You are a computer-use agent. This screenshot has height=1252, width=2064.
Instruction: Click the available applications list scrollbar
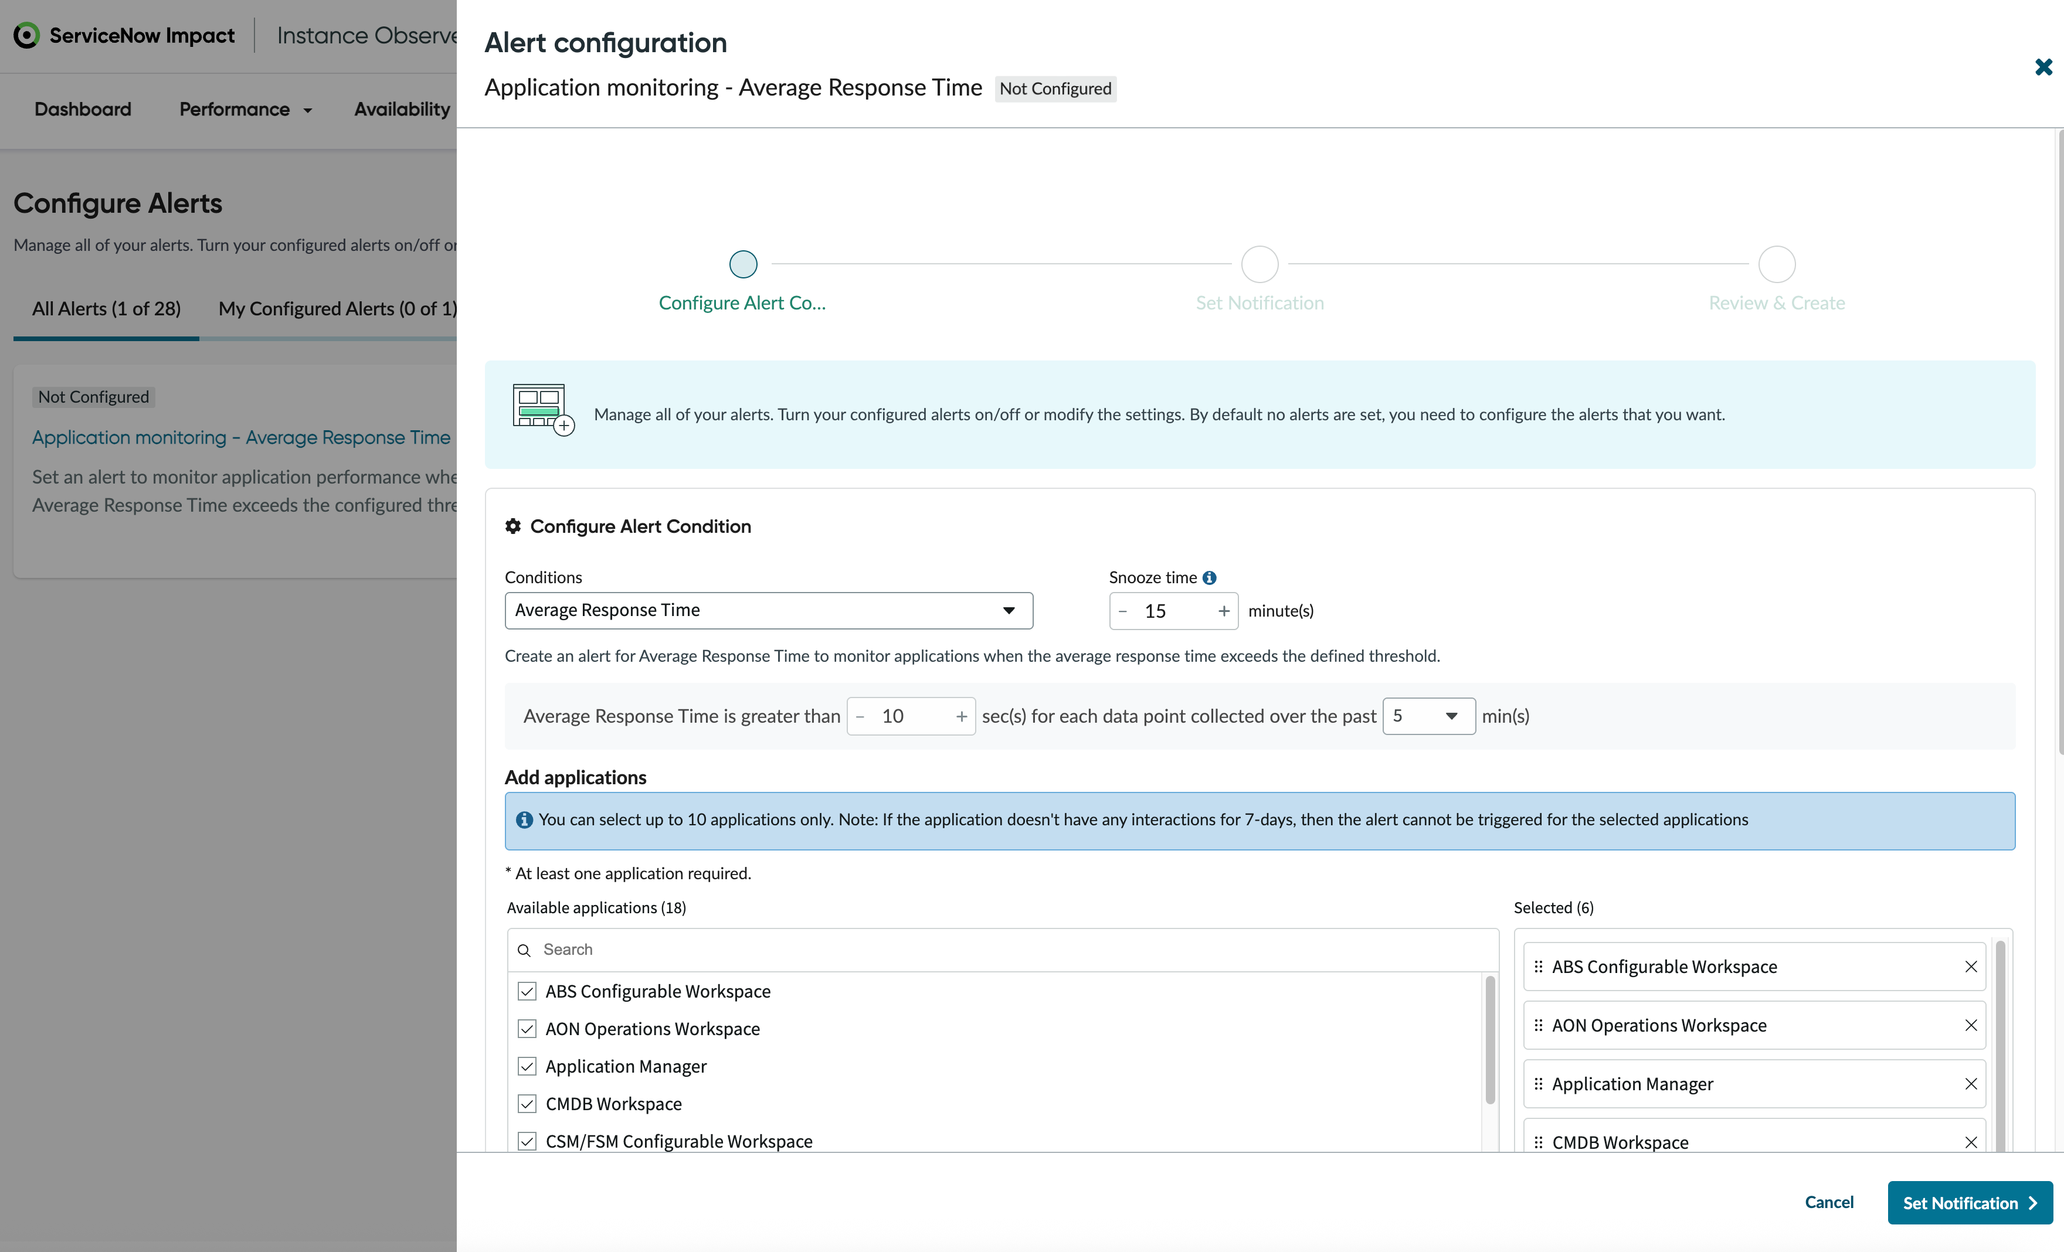tap(1490, 1040)
